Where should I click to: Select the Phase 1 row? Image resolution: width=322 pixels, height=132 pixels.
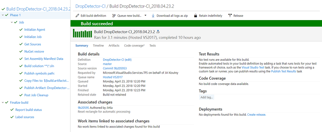(x=35, y=15)
